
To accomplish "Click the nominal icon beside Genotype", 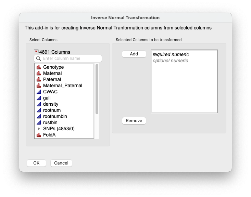I will pyautogui.click(x=39, y=67).
